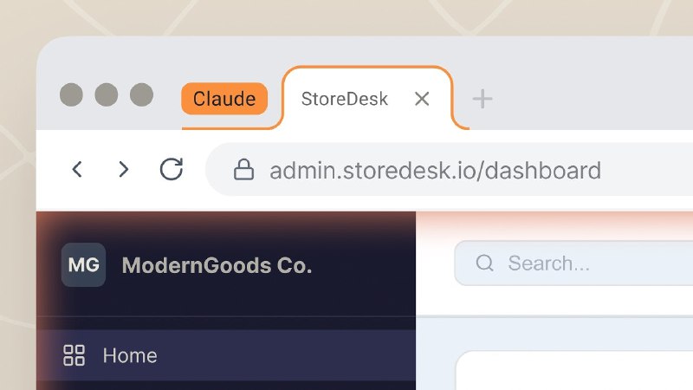The height and width of the screenshot is (390, 693).
Task: Reload the StoreDesk dashboard page
Action: 172,169
